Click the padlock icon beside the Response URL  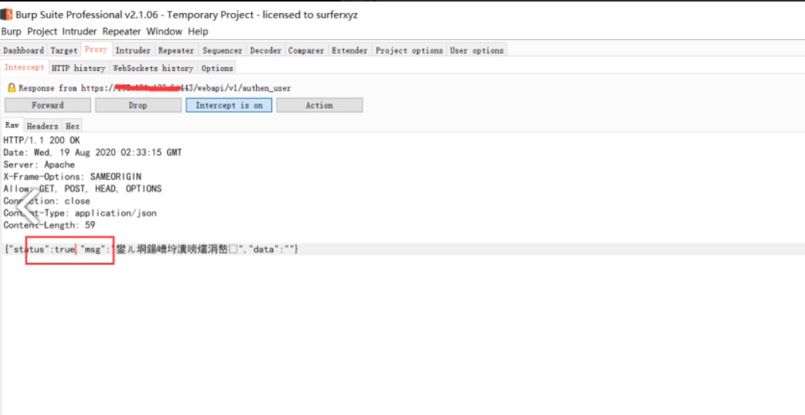pos(12,88)
